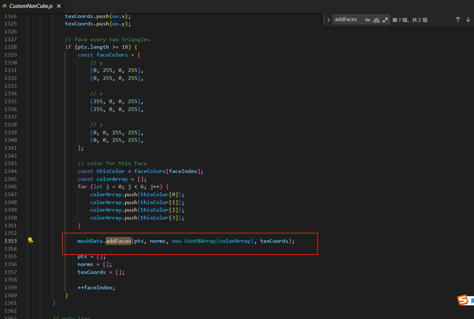Click line number 1353 in gutter
474x319 pixels.
(x=10, y=241)
